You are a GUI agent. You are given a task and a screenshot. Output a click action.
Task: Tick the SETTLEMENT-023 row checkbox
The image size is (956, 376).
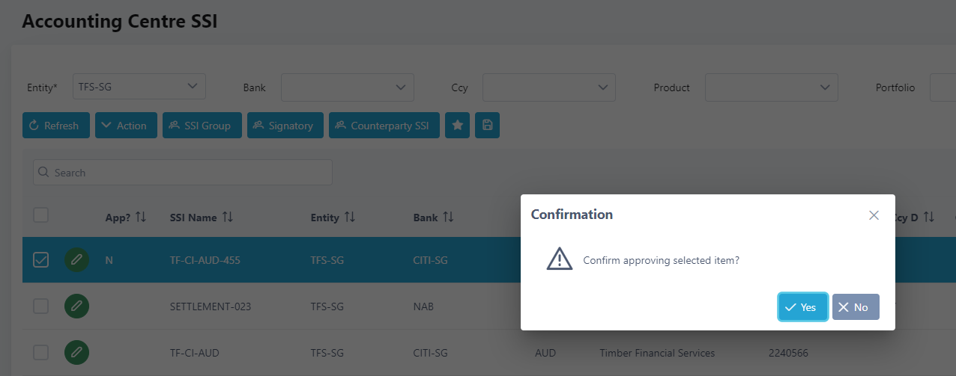tap(41, 306)
